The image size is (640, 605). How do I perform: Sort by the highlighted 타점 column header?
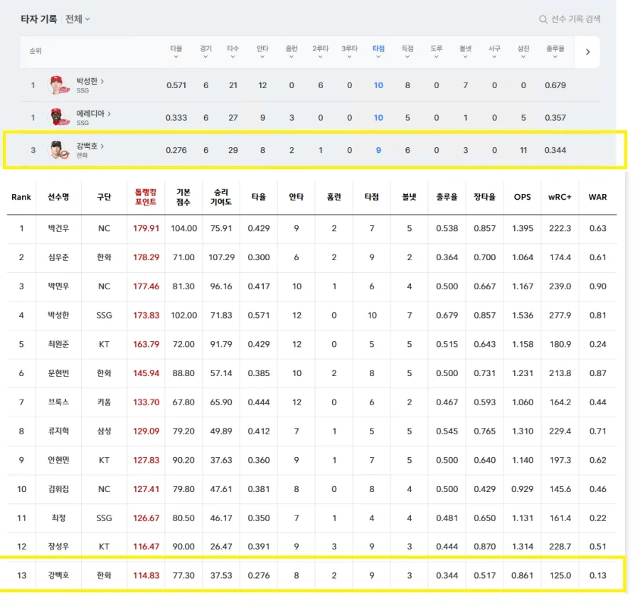[x=378, y=49]
